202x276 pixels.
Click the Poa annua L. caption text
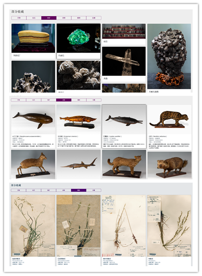point(151,261)
